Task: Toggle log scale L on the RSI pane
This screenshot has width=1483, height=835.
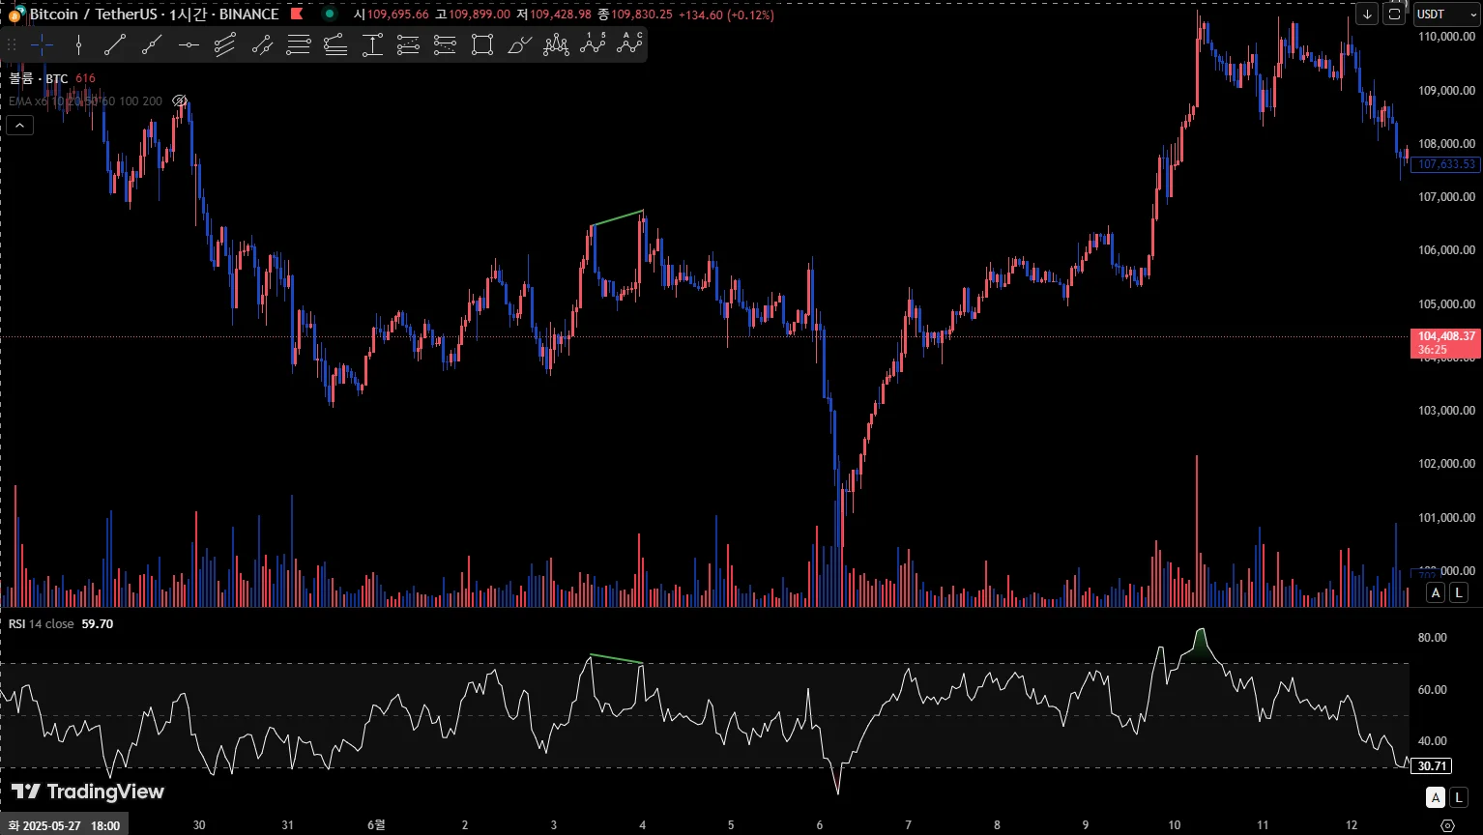Action: point(1459,797)
